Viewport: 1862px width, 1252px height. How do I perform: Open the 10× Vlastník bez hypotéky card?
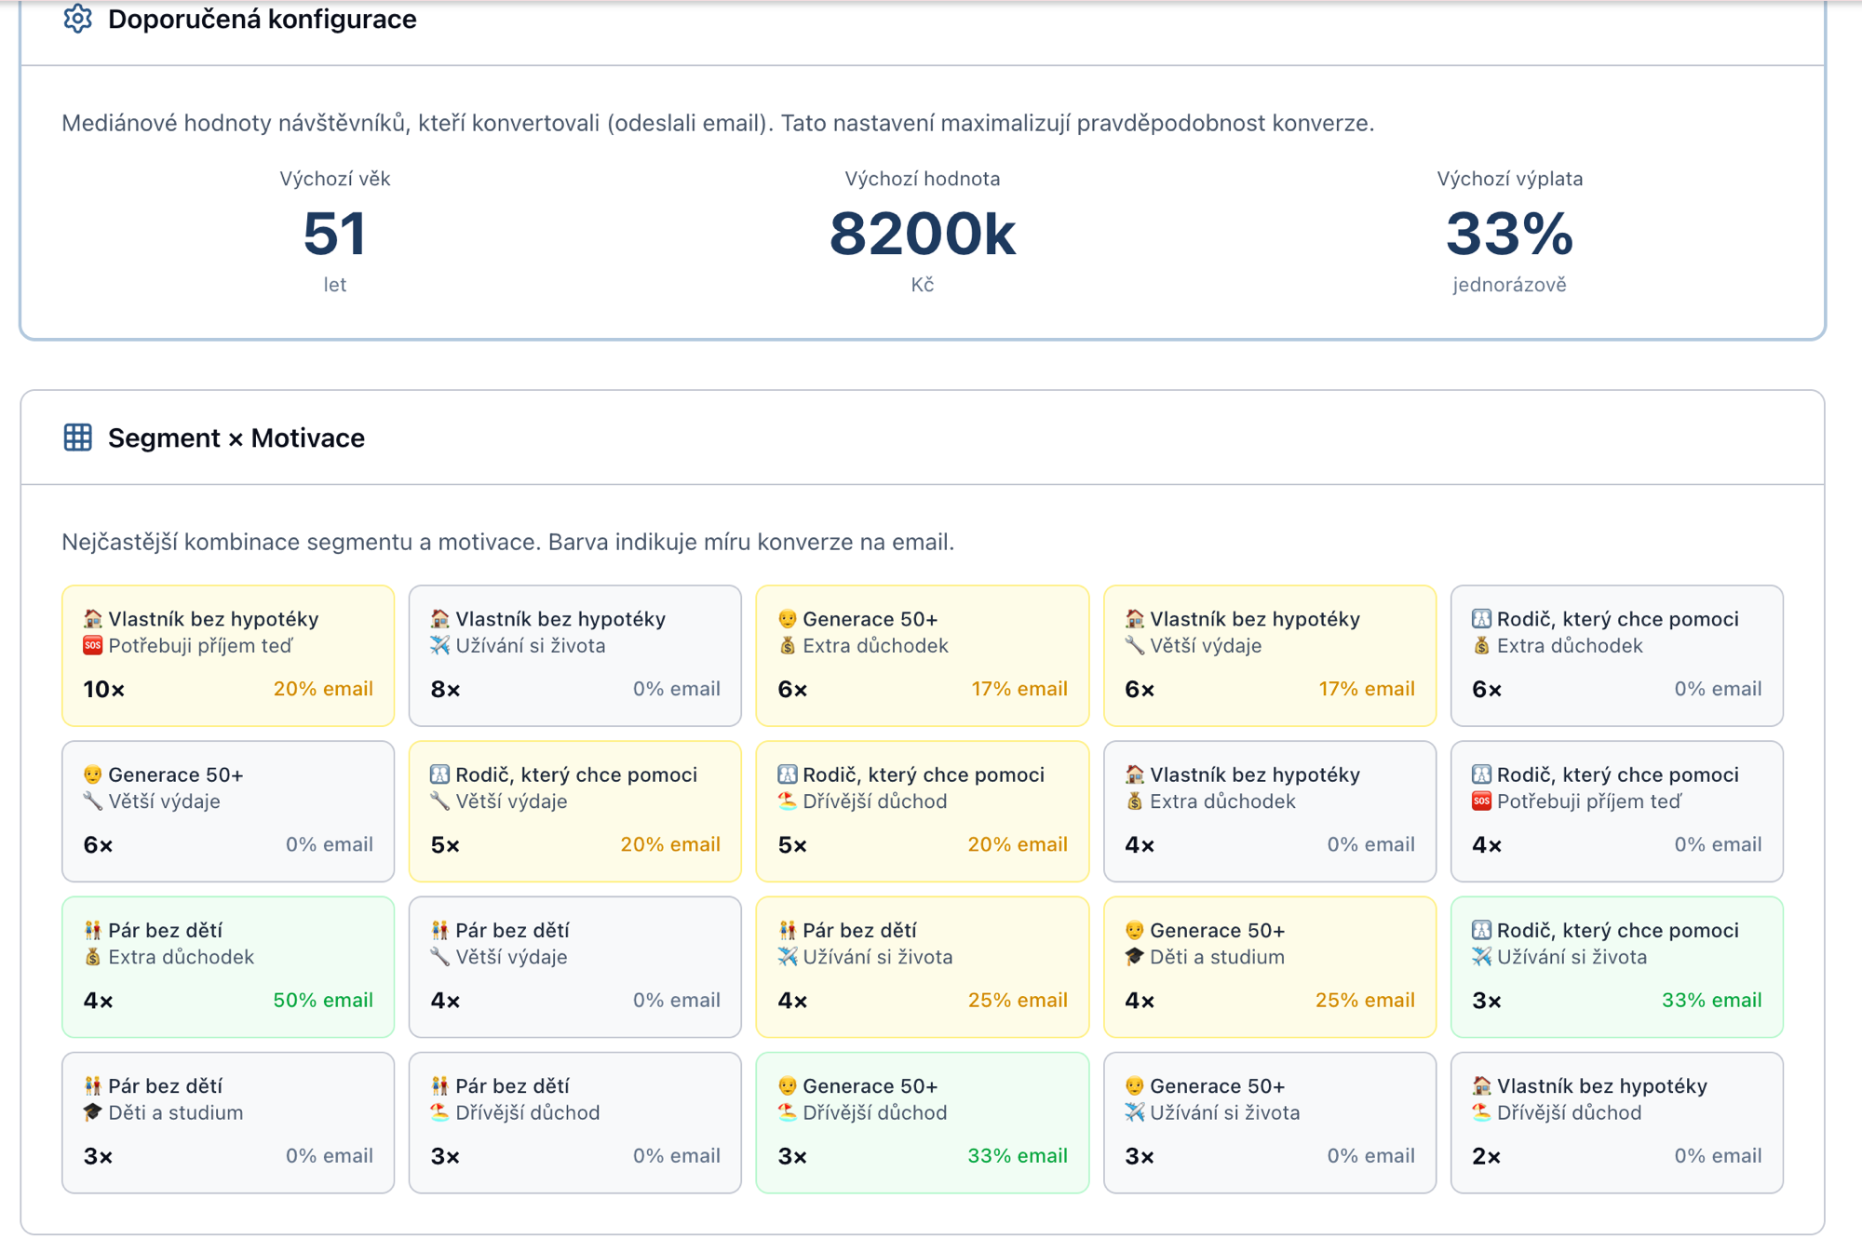[x=227, y=655]
